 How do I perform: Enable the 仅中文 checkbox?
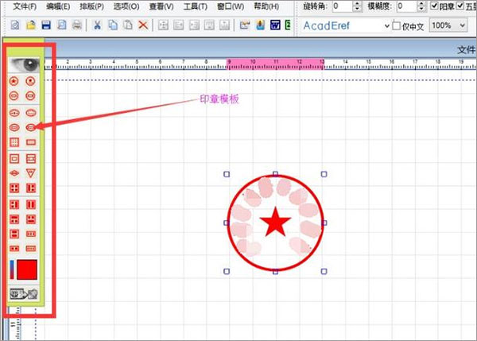point(396,25)
